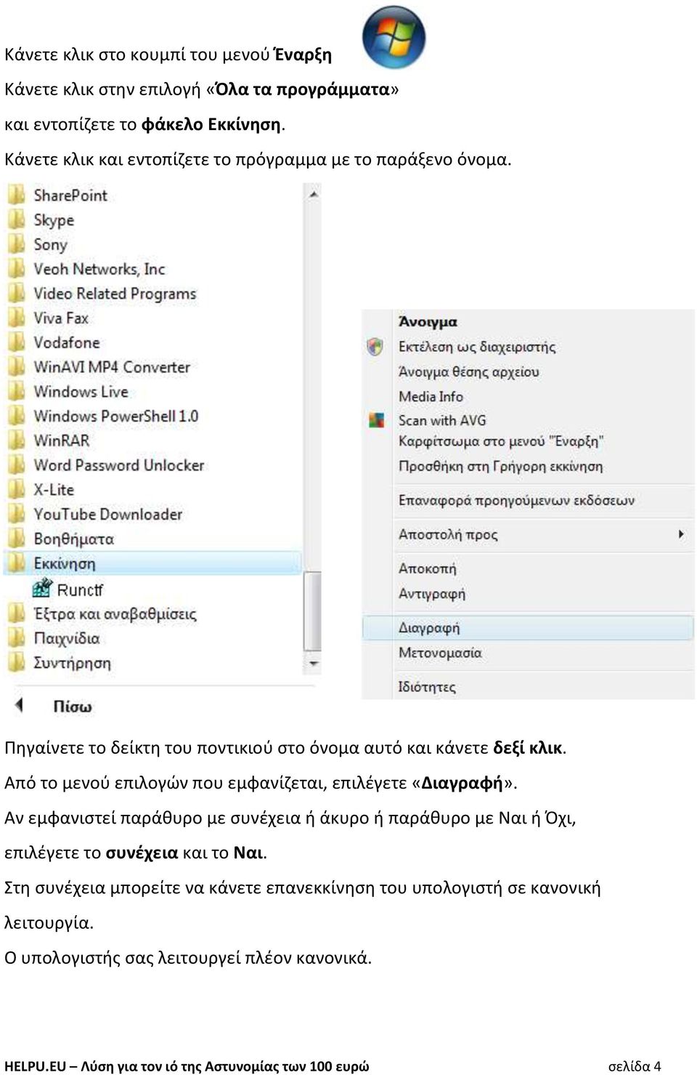Click the scrollbar up arrow
Viewport: 697px width, 1075px height.
(x=314, y=194)
